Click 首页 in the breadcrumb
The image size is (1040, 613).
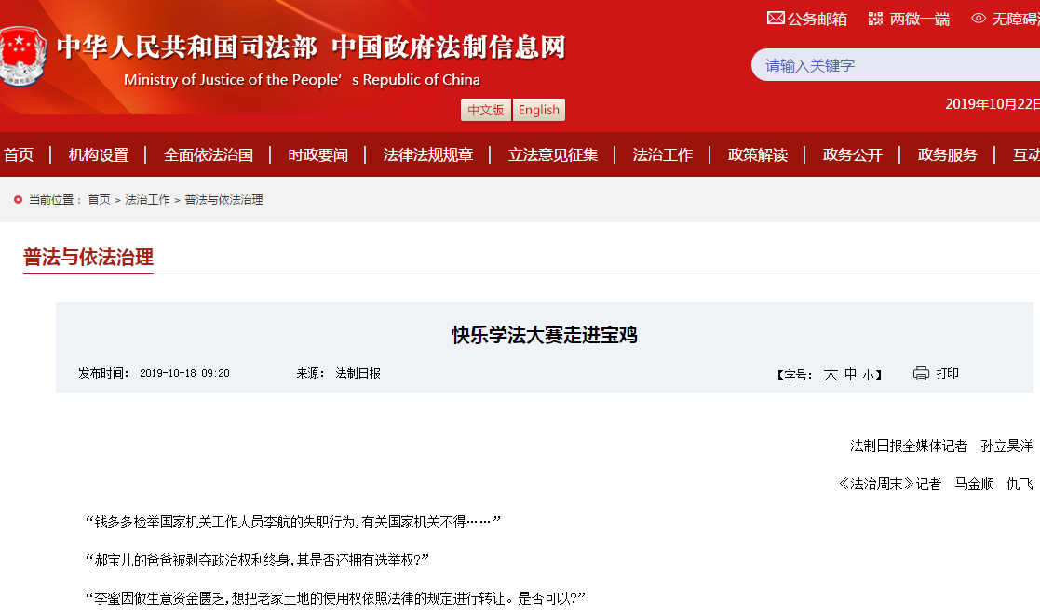coord(99,199)
